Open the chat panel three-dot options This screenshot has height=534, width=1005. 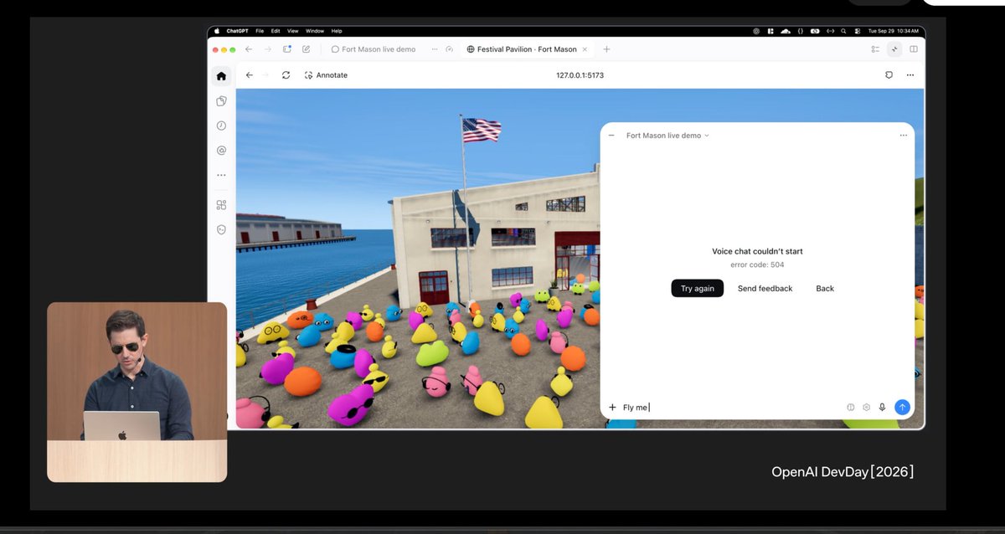tap(903, 136)
